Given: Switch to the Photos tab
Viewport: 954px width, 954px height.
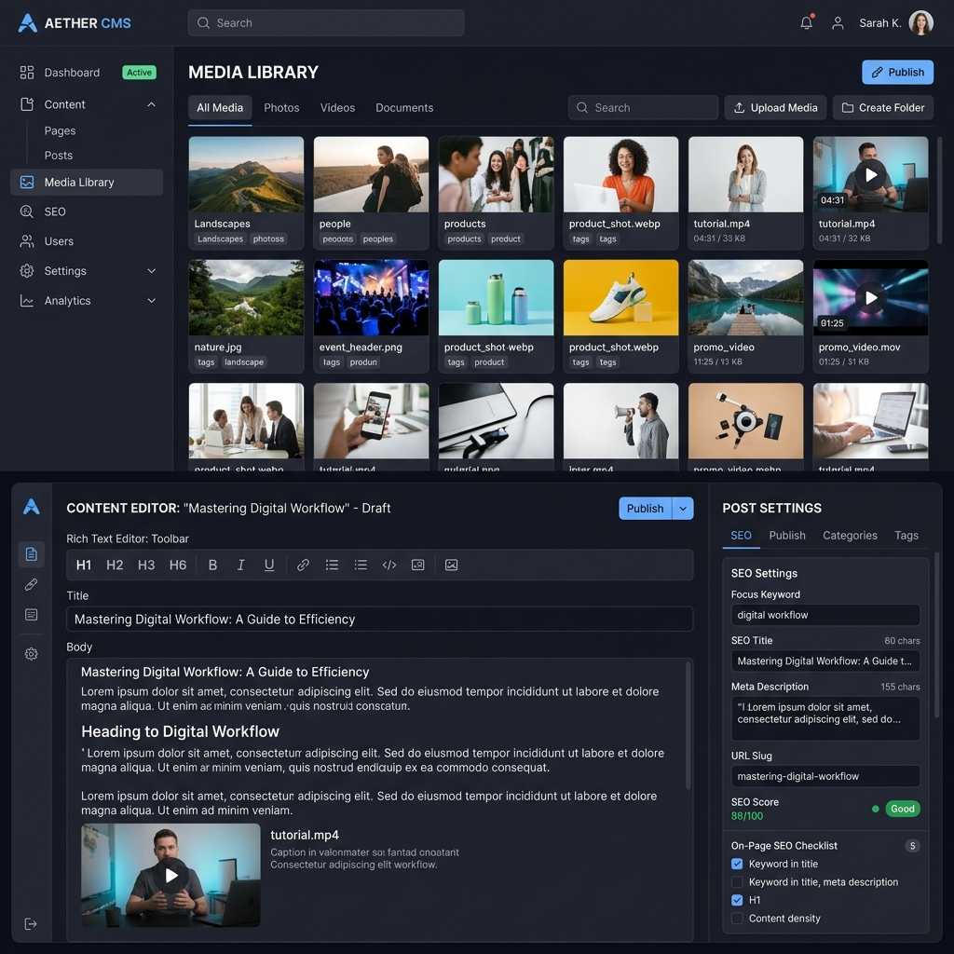Looking at the screenshot, I should [x=281, y=108].
